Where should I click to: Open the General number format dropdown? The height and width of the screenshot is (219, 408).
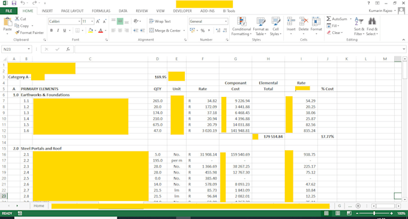tap(226, 22)
